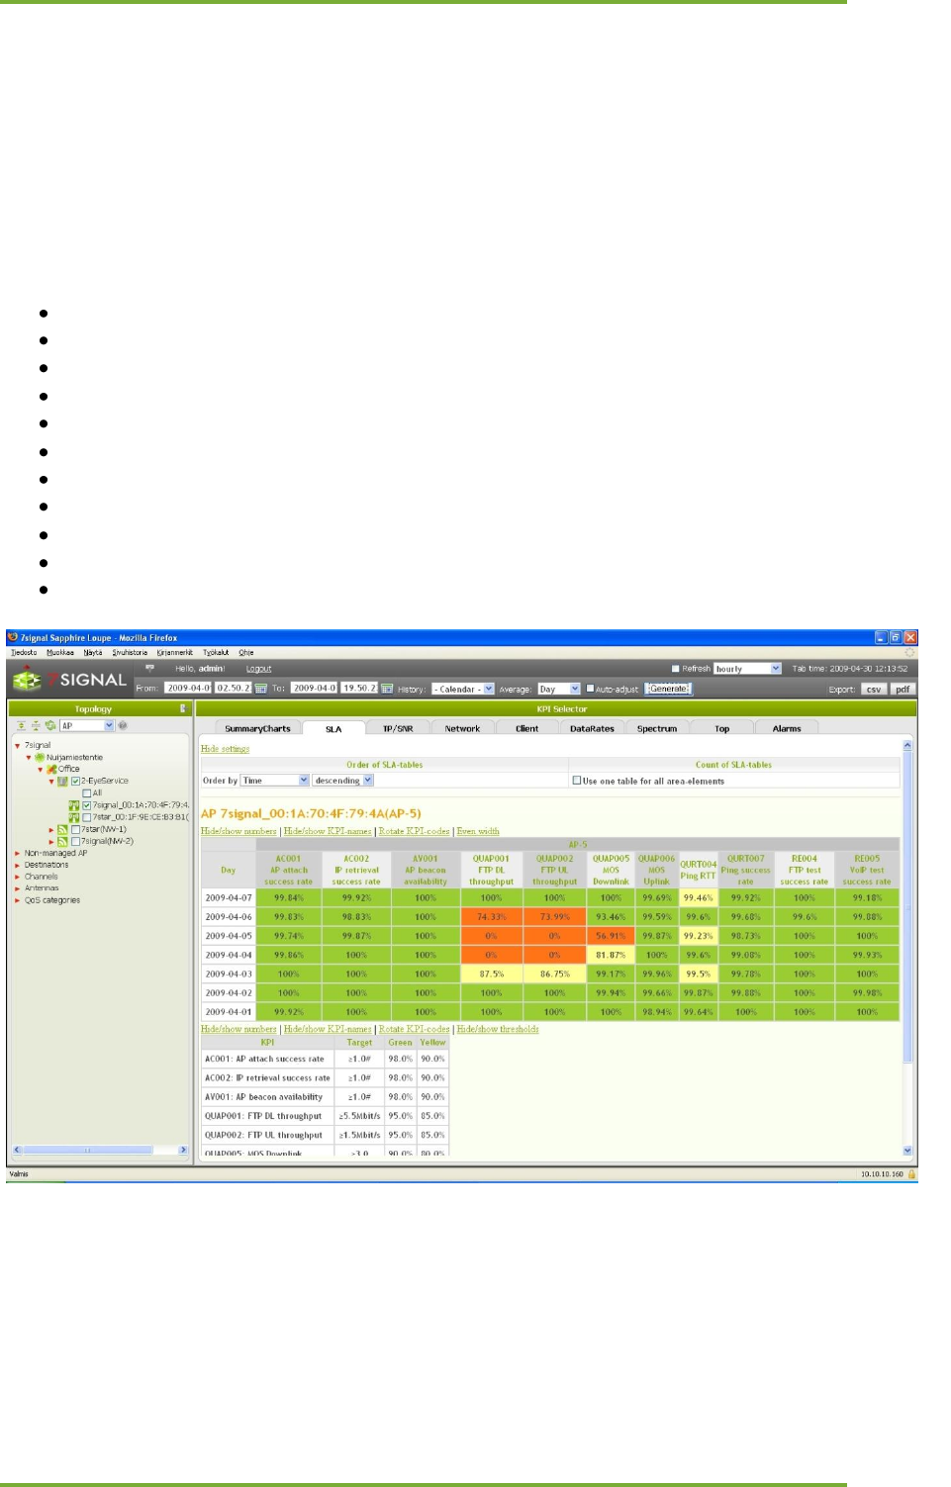Click the Hide/show thresholds link
Viewport: 951px width, 1487px height.
[498, 1029]
